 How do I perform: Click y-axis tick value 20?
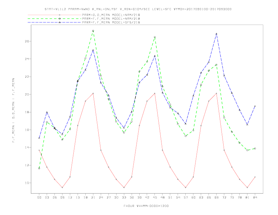(x=27, y=95)
